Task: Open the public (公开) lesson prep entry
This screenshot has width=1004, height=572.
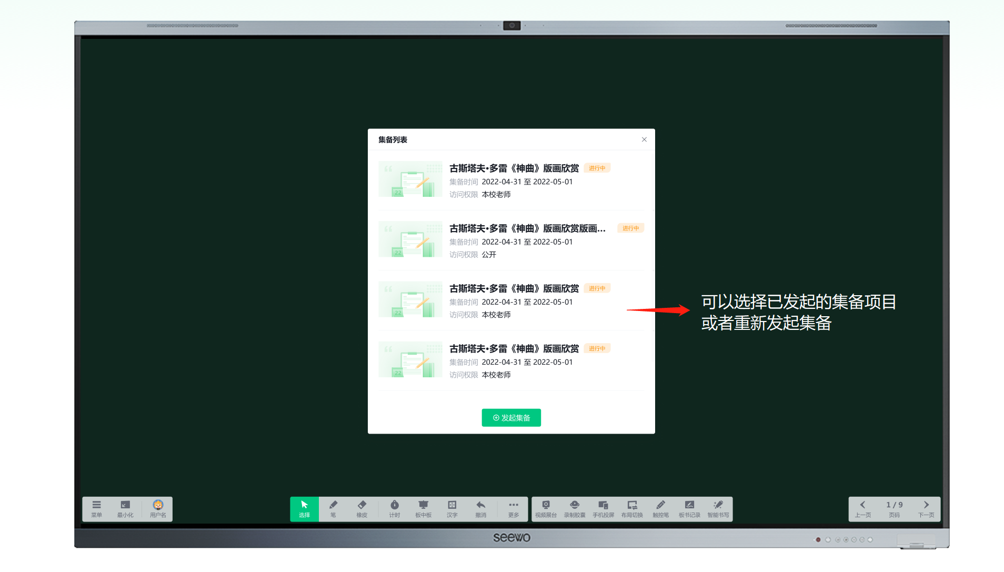Action: (x=527, y=229)
